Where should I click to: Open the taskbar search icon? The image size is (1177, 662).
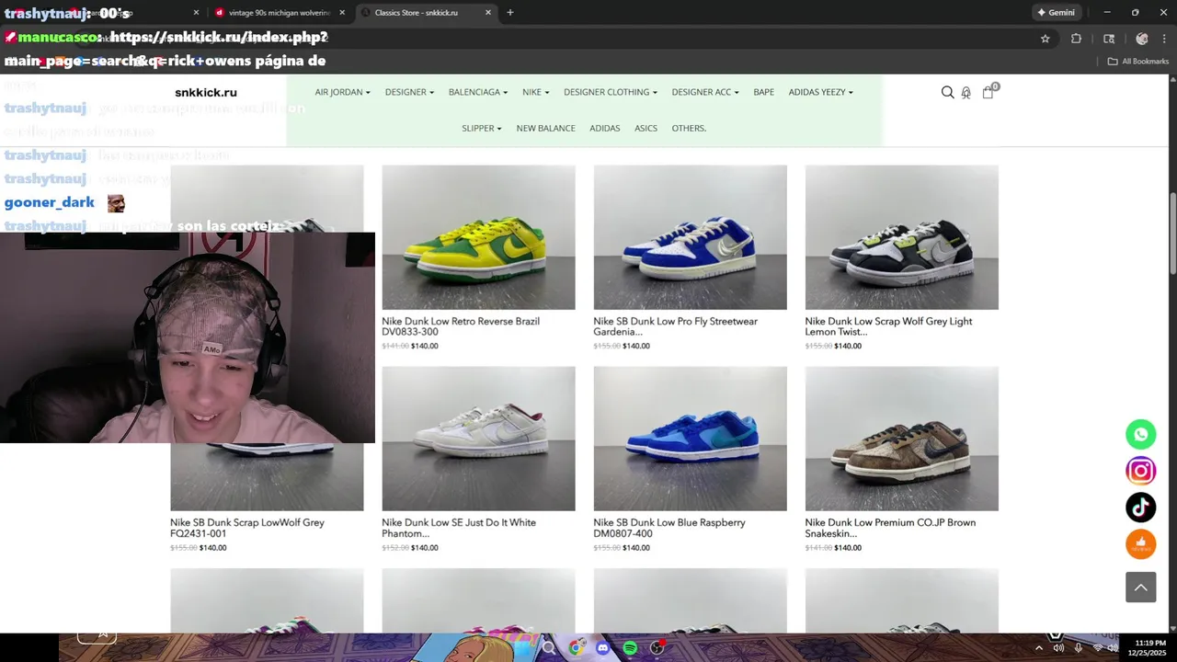(549, 647)
